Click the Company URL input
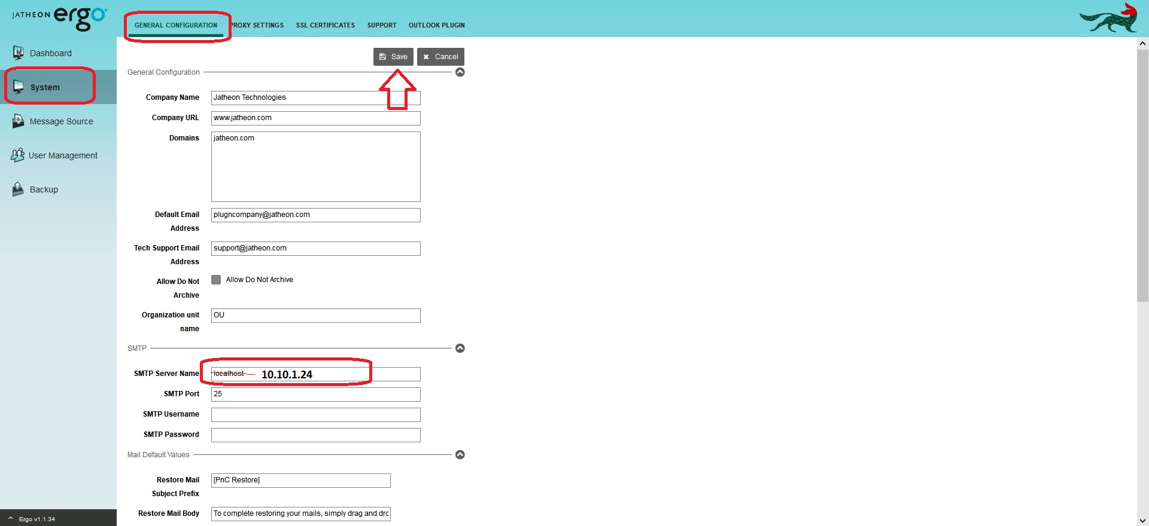 316,118
